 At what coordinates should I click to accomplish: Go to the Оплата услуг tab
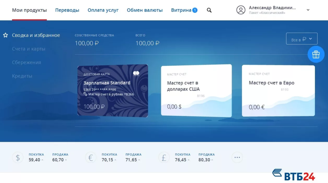point(103,10)
